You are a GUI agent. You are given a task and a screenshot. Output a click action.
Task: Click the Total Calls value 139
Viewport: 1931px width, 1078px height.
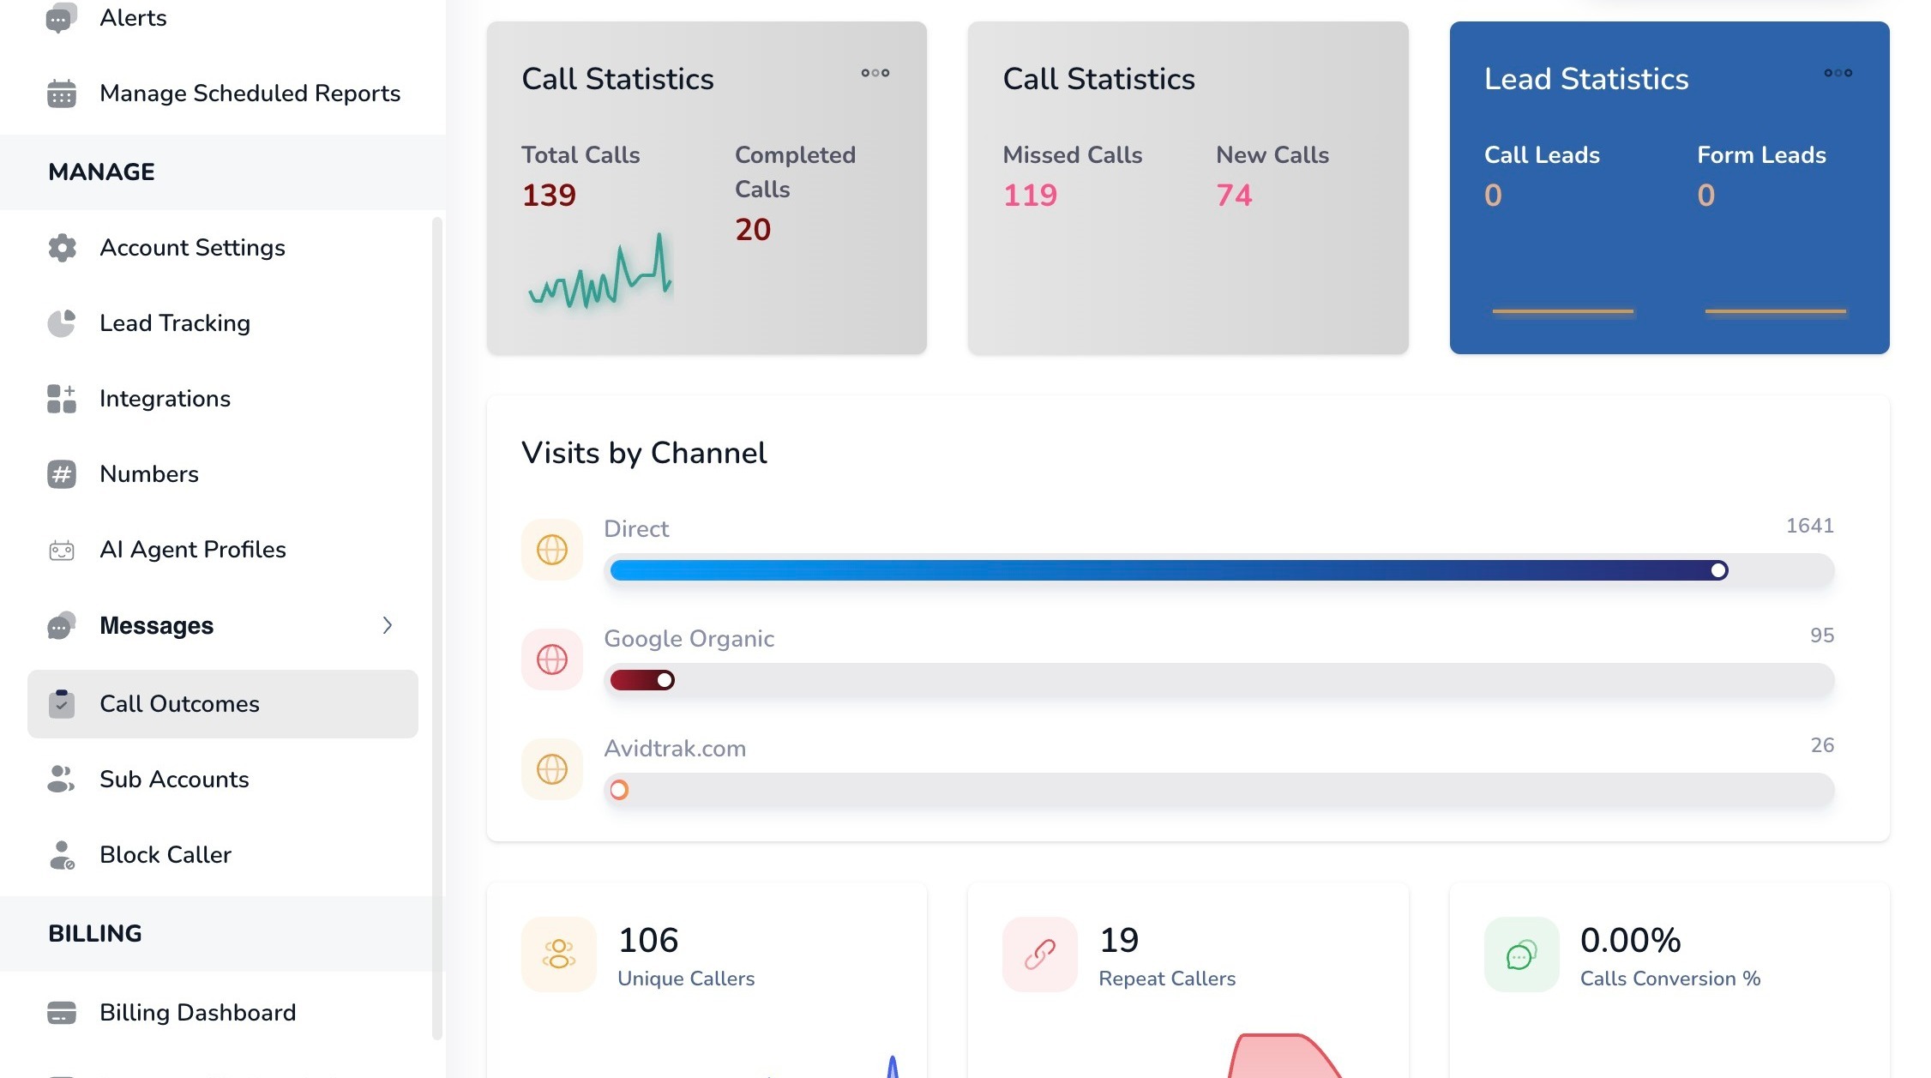549,196
